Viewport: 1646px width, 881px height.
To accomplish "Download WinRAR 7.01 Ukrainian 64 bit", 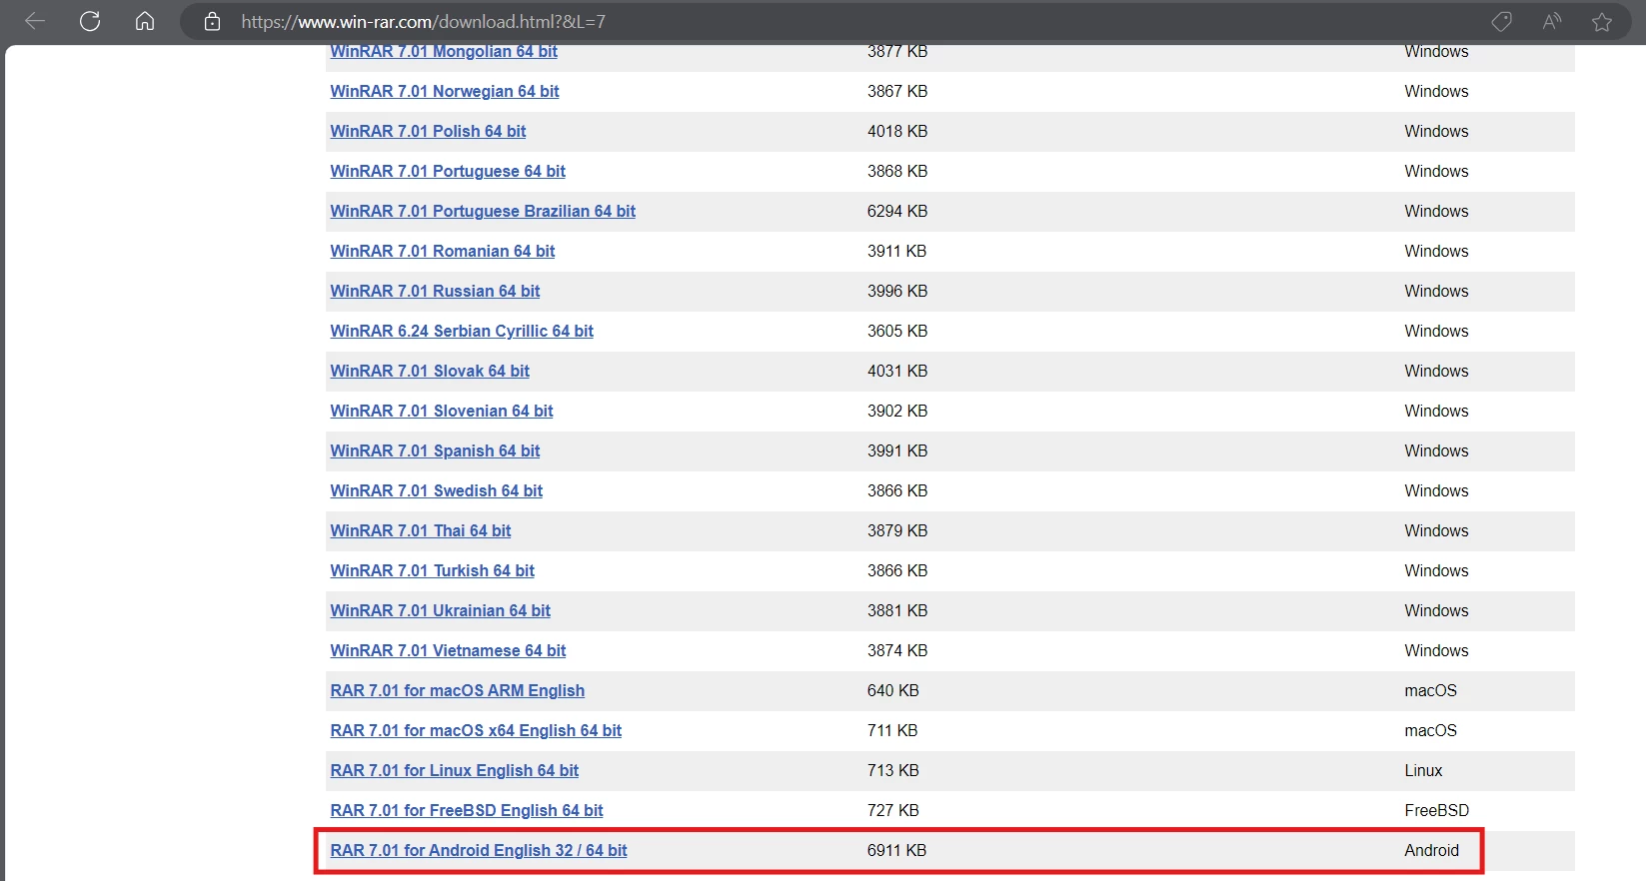I will click(x=441, y=610).
